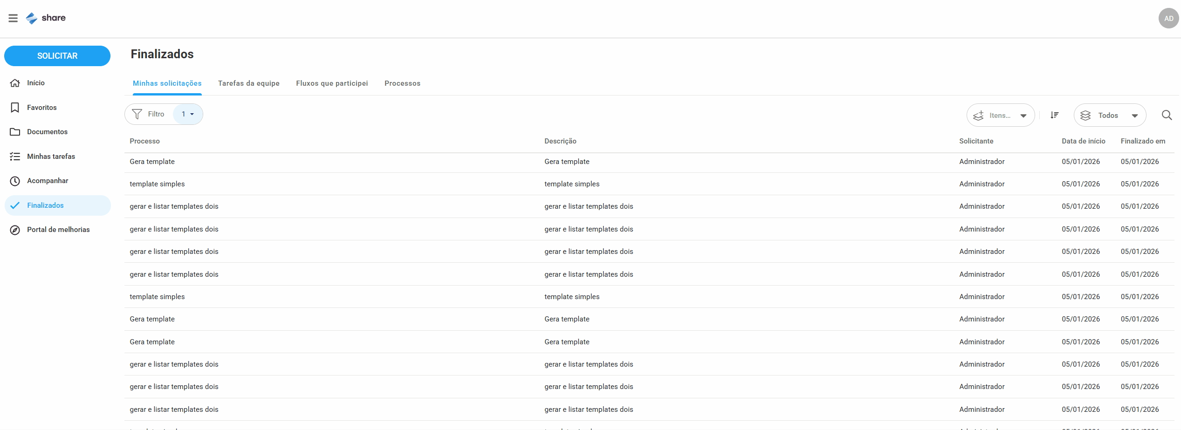Open the AD user avatar menu

point(1168,19)
